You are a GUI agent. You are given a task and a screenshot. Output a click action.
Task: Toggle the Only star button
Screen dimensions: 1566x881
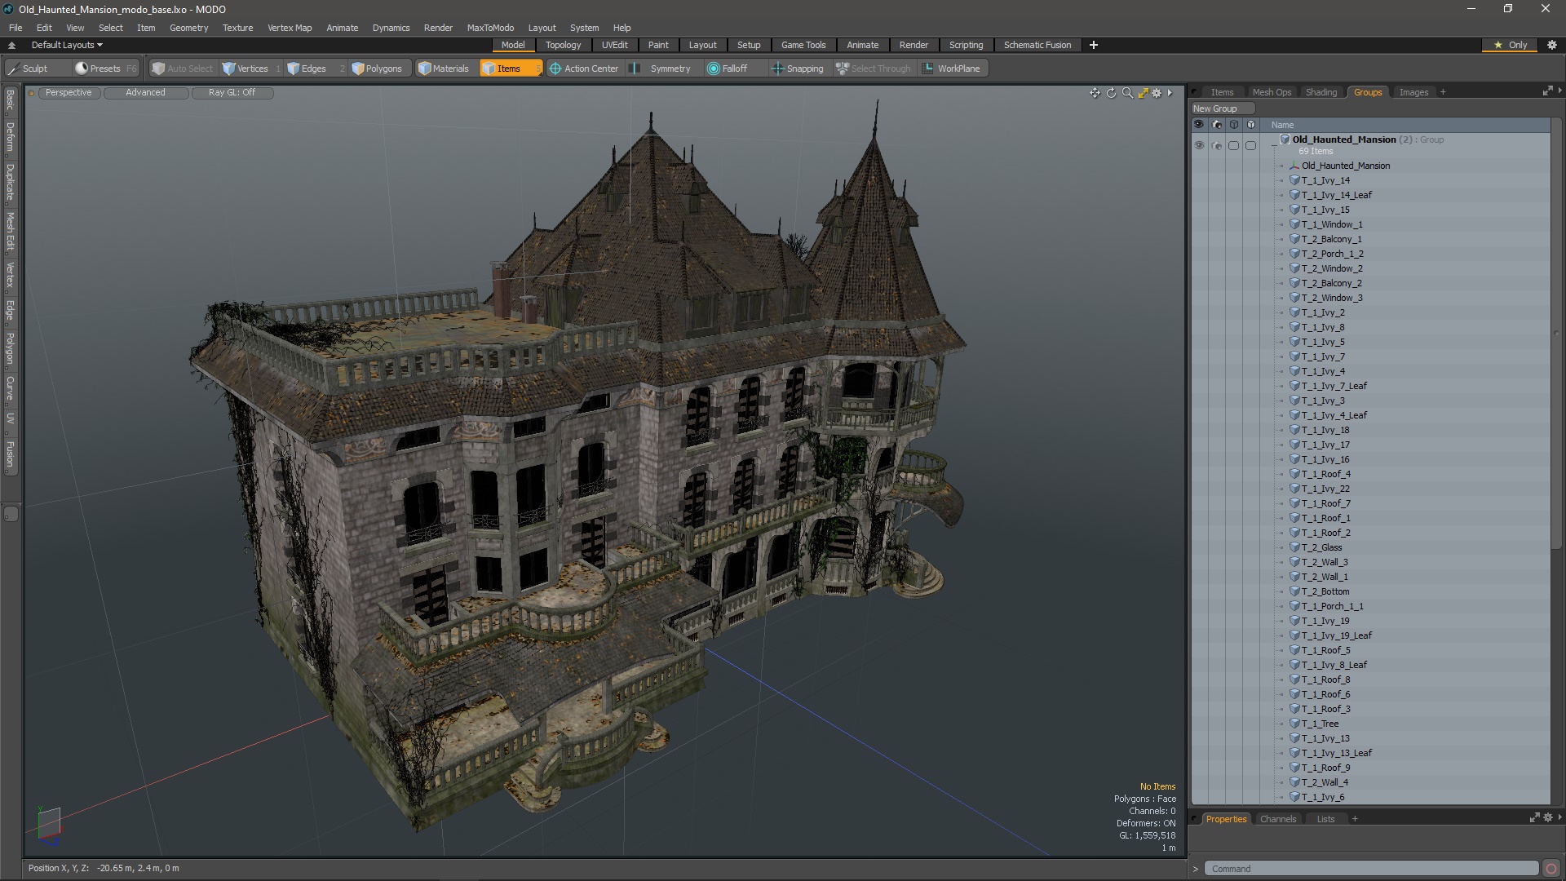[x=1511, y=45]
